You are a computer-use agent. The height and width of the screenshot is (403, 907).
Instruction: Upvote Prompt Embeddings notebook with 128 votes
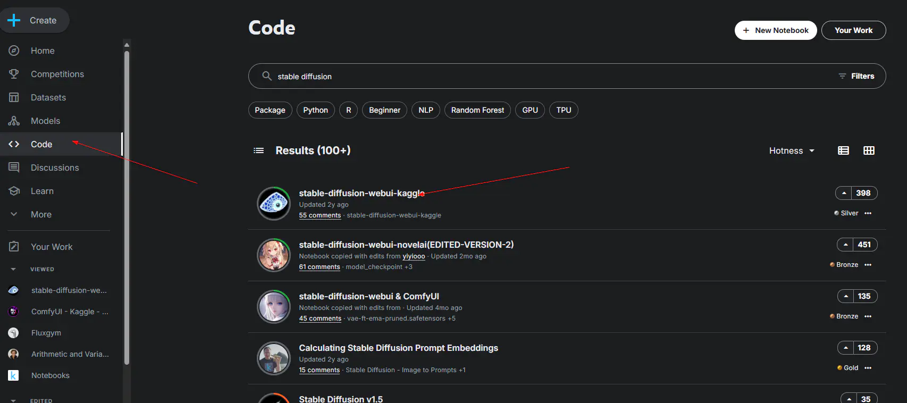[845, 348]
